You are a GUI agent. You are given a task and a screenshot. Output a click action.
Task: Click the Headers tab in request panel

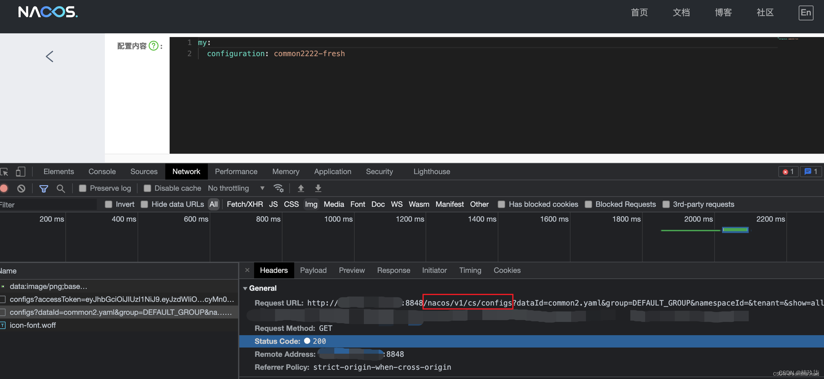274,270
